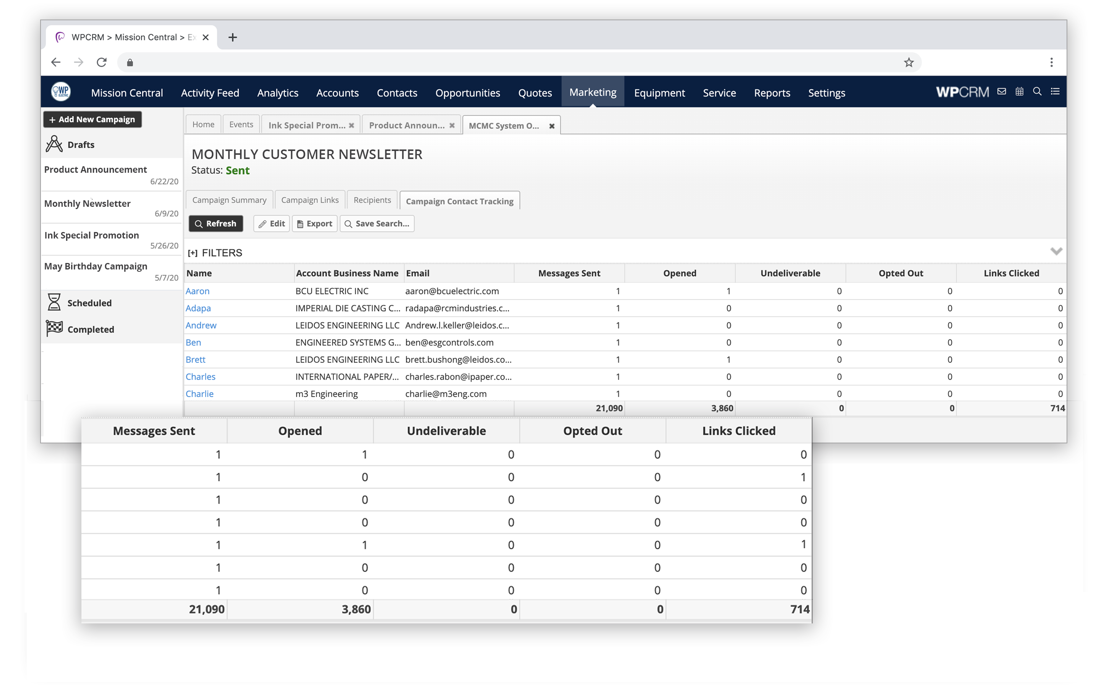Open the Analytics menu item

tap(278, 93)
